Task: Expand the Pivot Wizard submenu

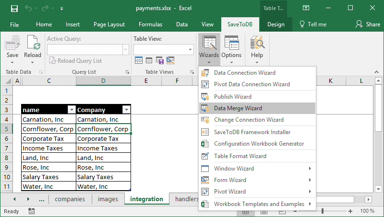Action: [x=257, y=192]
